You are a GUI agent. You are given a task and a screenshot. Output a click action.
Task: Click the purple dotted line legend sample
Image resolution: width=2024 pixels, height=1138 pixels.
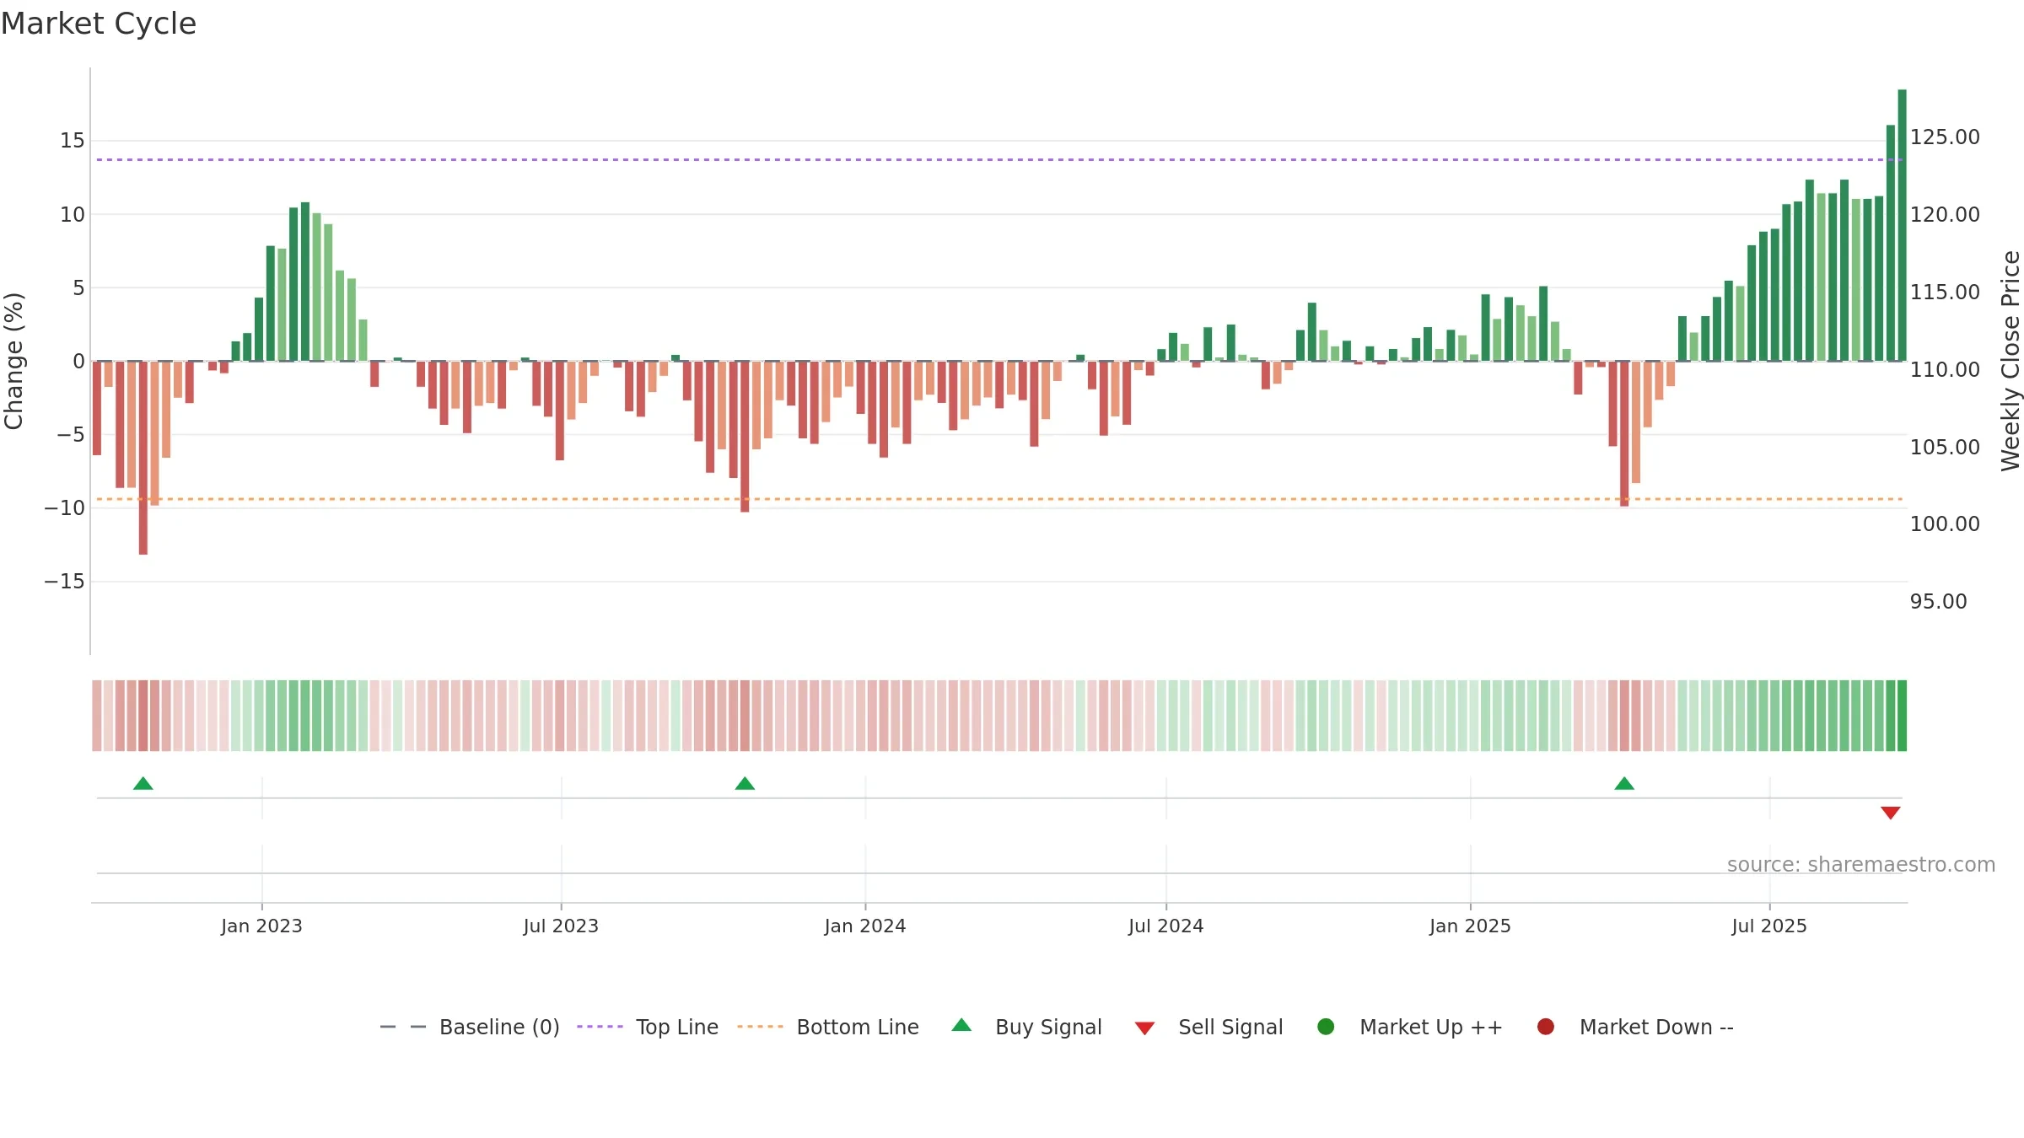pyautogui.click(x=600, y=1027)
